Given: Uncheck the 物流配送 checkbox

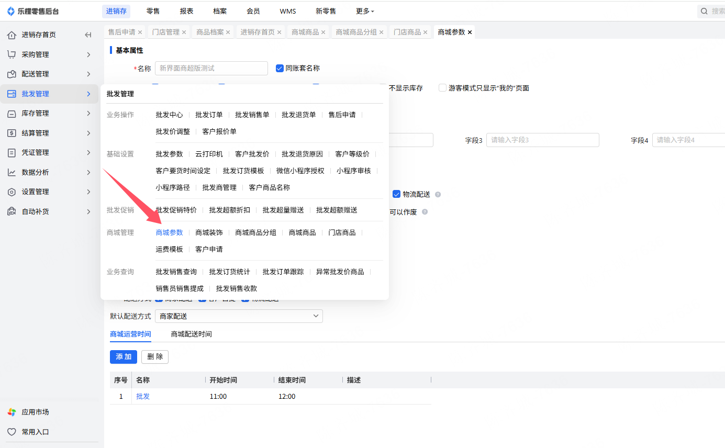Looking at the screenshot, I should point(396,194).
